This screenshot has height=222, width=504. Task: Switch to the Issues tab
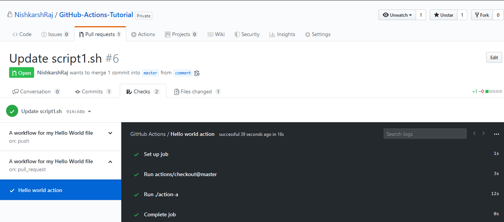[x=55, y=34]
